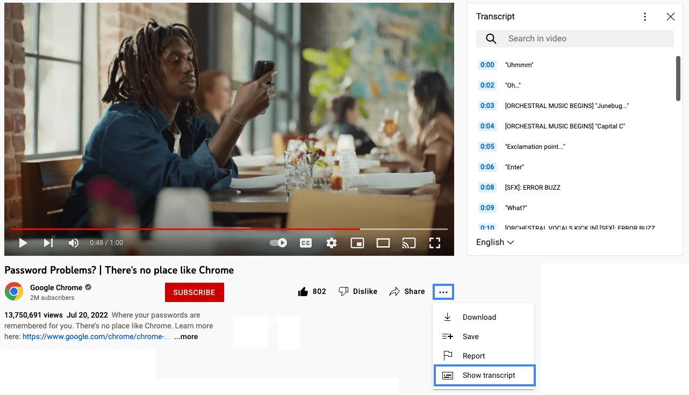Open the transcript options kebab menu
The width and height of the screenshot is (689, 395).
(x=644, y=16)
